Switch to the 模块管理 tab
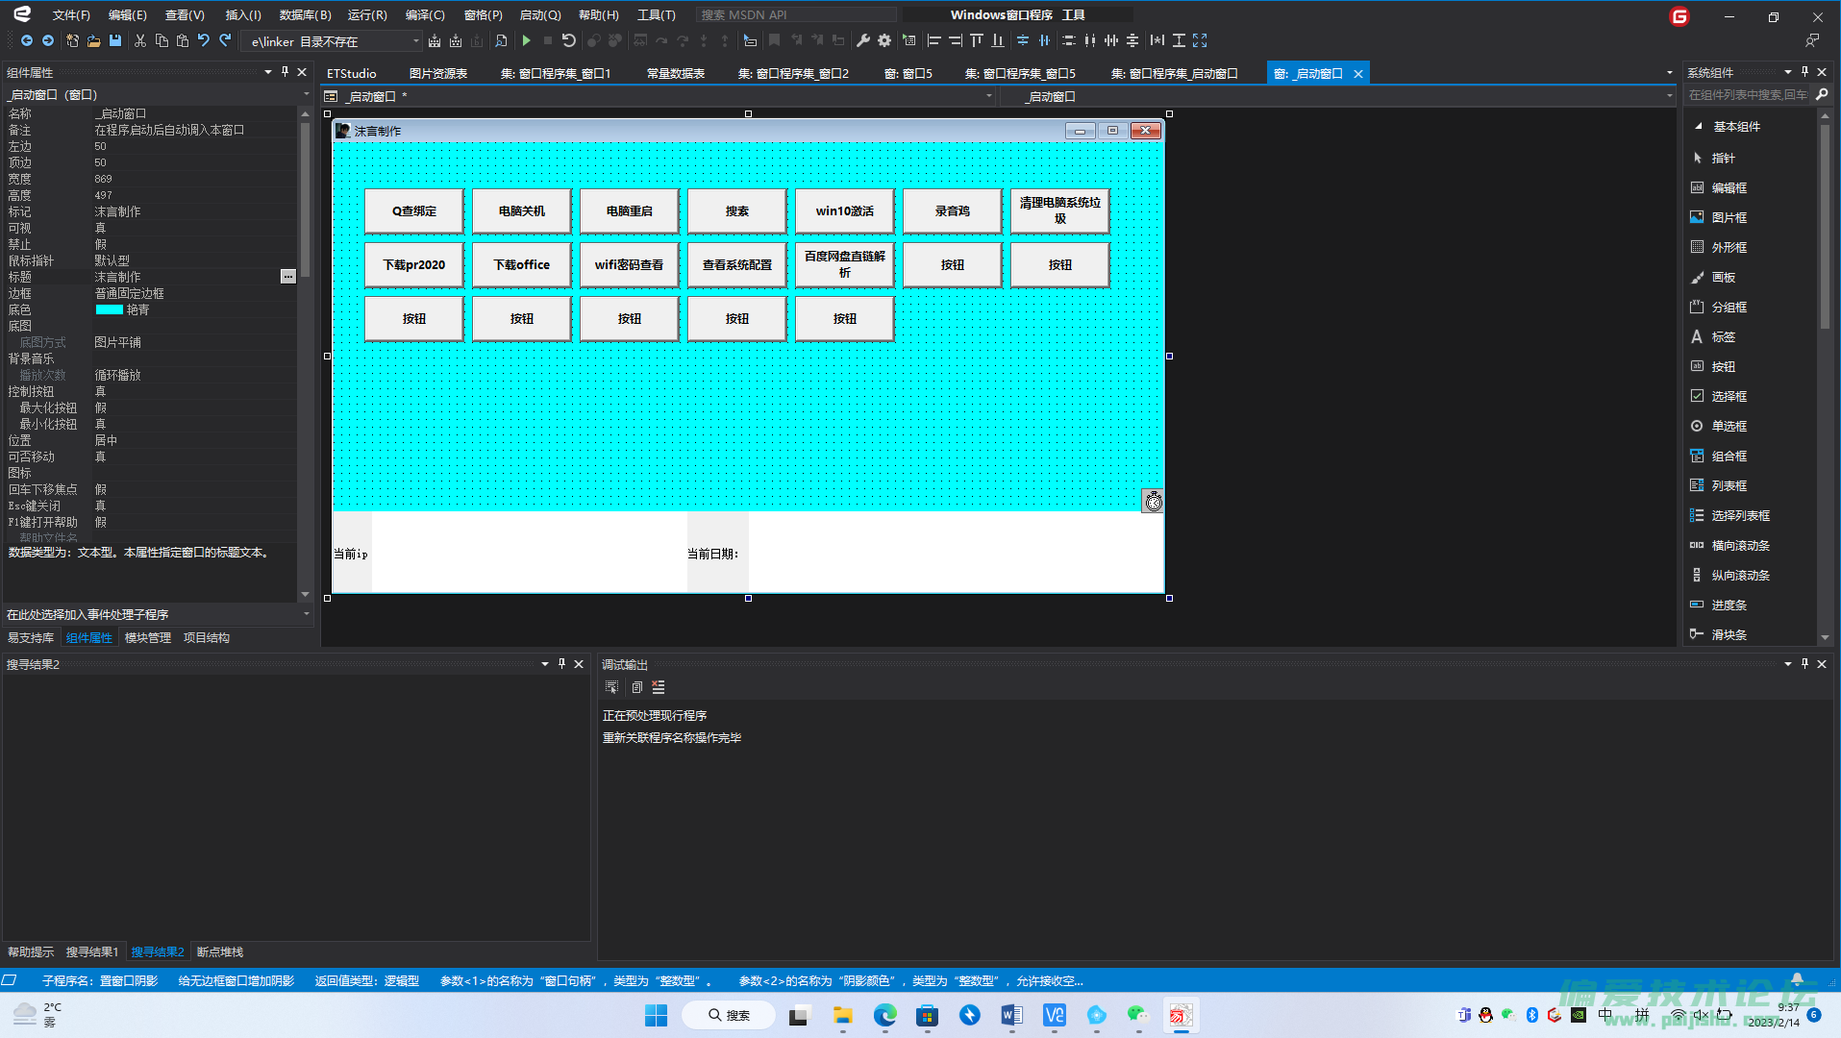This screenshot has width=1841, height=1038. tap(148, 637)
